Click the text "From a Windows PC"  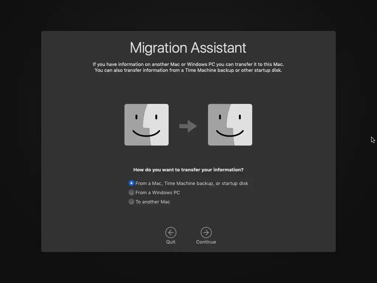(158, 192)
